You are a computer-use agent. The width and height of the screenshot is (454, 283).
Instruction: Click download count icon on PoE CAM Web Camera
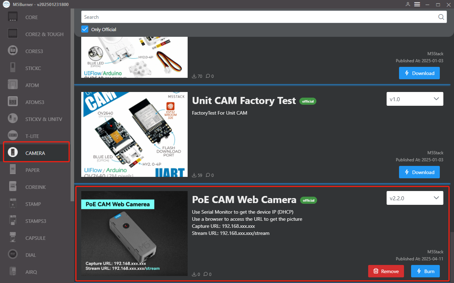(x=194, y=274)
